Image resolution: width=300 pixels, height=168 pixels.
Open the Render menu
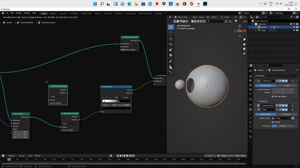pyautogui.click(x=19, y=13)
